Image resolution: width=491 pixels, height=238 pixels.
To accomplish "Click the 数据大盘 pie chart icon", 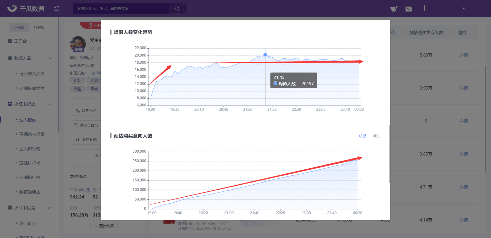I will pyautogui.click(x=10, y=58).
